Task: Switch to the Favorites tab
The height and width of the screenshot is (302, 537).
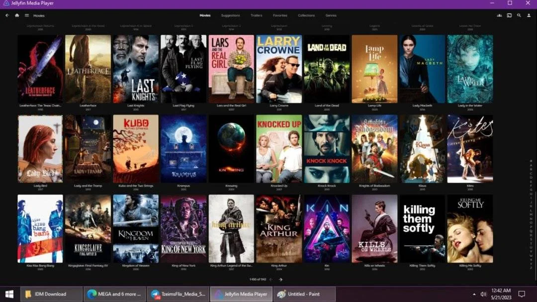Action: [x=280, y=15]
